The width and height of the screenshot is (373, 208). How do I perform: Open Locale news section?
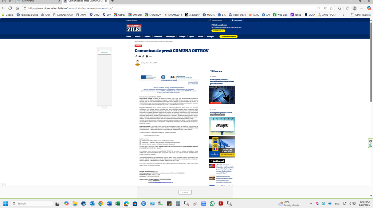click(x=200, y=36)
